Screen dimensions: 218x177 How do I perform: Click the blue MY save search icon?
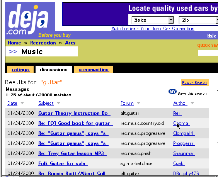(172, 92)
